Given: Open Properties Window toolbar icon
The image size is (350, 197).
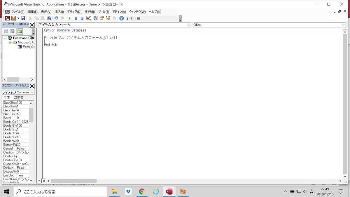Looking at the screenshot, I should click(x=102, y=18).
